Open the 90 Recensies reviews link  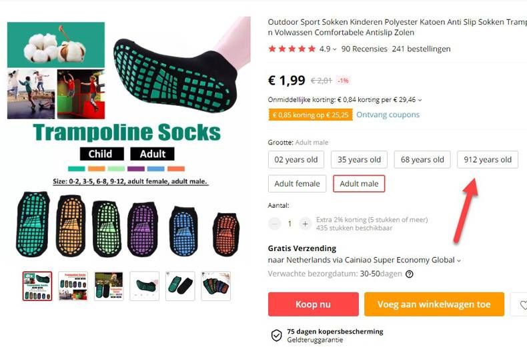(363, 49)
